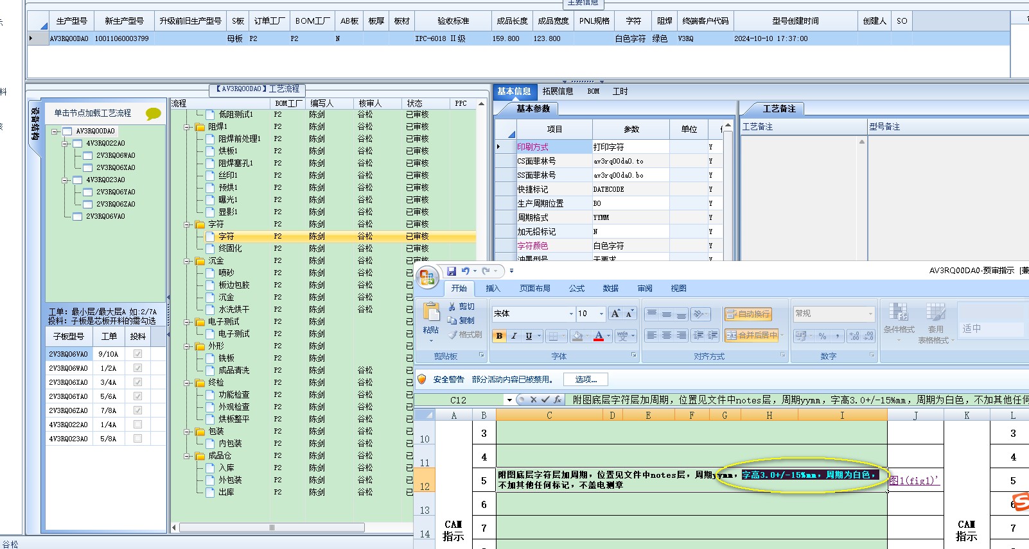Click the Align Text Left icon
1029x549 pixels.
(651, 335)
